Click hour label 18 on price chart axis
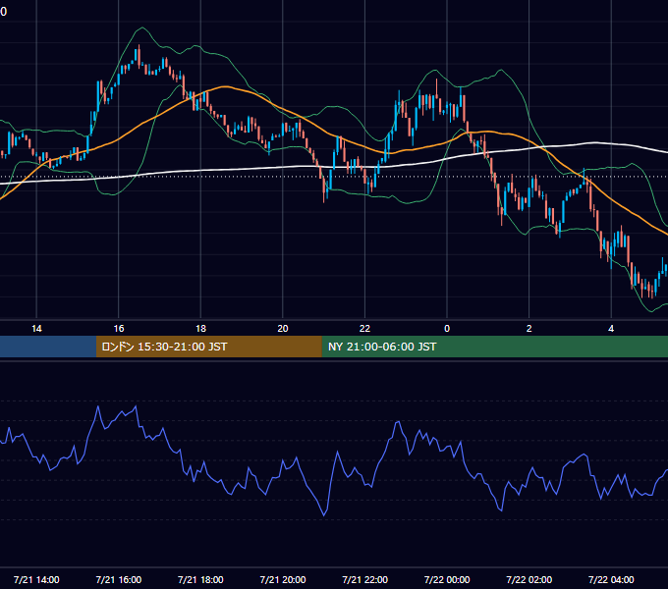The height and width of the screenshot is (589, 668). pos(200,329)
